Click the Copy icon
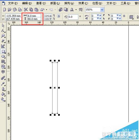This screenshot has width=139, height=140. click(31, 9)
